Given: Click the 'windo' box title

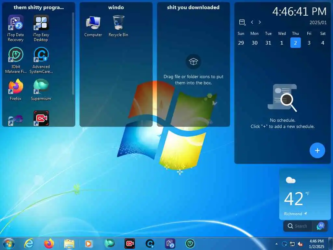Looking at the screenshot, I should click(116, 7).
